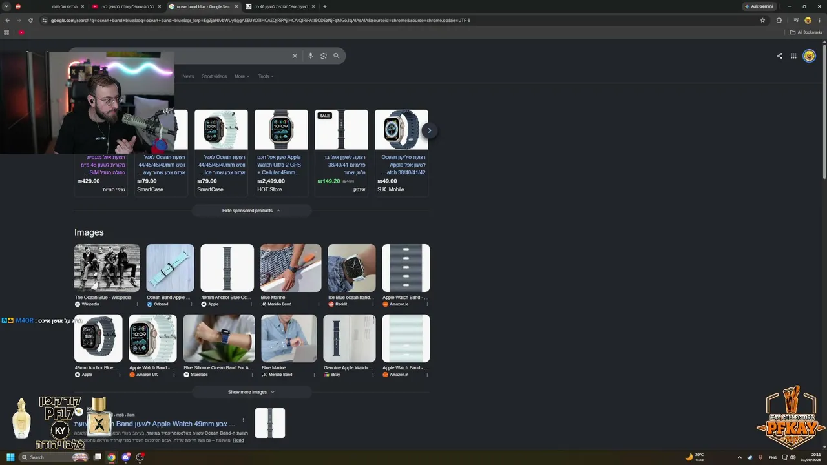Open a new browser tab
827x465 pixels.
[x=324, y=6]
